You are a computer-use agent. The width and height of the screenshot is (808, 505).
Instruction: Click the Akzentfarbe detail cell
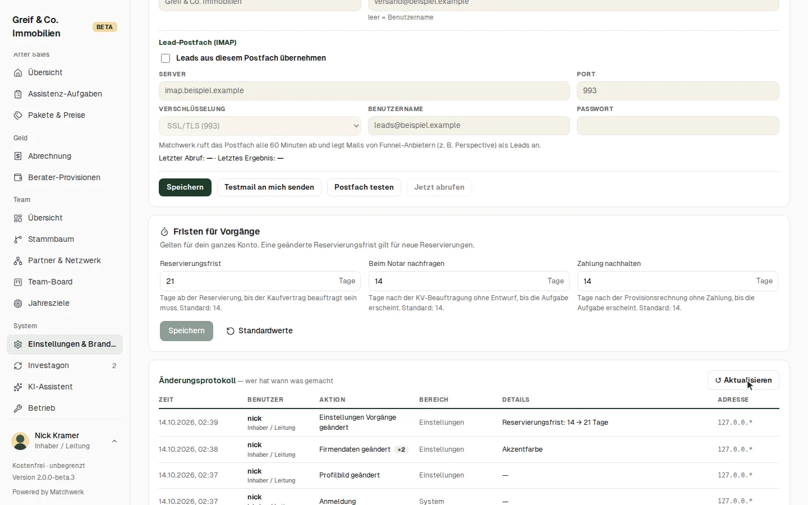click(x=522, y=449)
